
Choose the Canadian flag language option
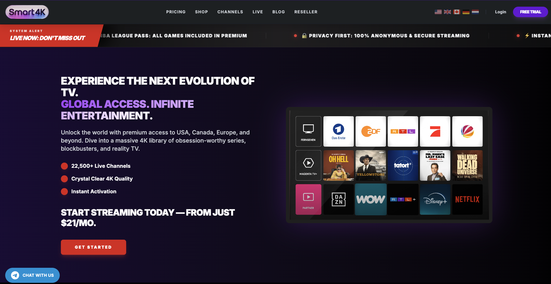(457, 12)
